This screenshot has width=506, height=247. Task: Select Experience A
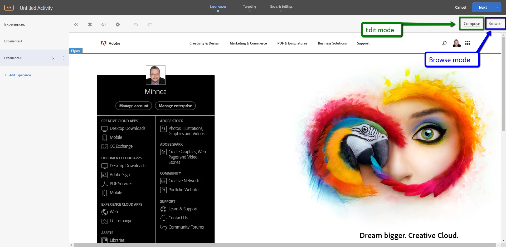click(x=35, y=41)
